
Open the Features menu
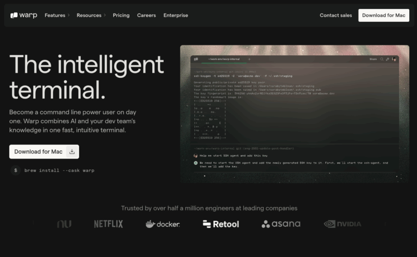tap(55, 15)
